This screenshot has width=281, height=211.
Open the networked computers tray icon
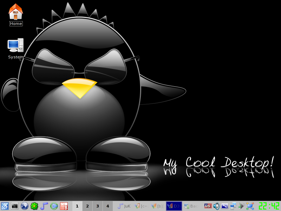[233, 206]
